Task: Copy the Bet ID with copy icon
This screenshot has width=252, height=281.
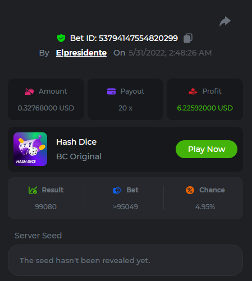Action: click(x=188, y=38)
